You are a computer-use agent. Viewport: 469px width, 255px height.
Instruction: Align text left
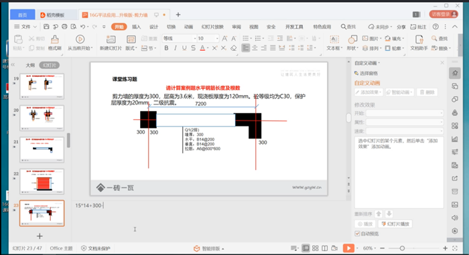point(246,48)
